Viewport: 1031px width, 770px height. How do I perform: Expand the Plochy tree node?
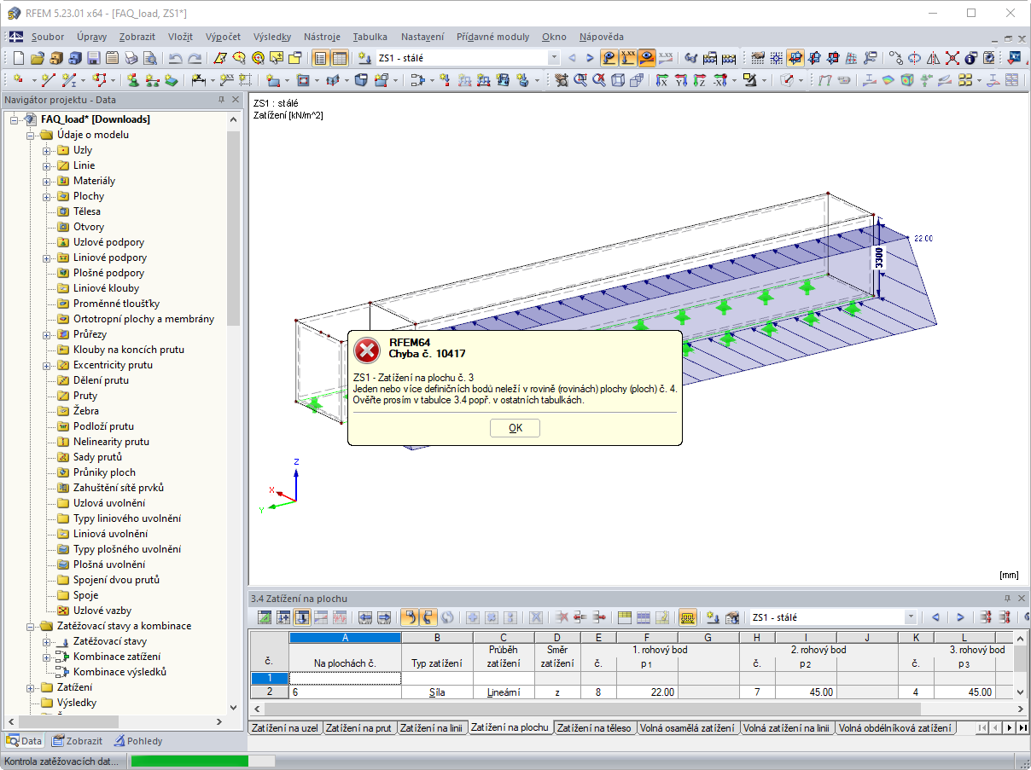pyautogui.click(x=48, y=196)
